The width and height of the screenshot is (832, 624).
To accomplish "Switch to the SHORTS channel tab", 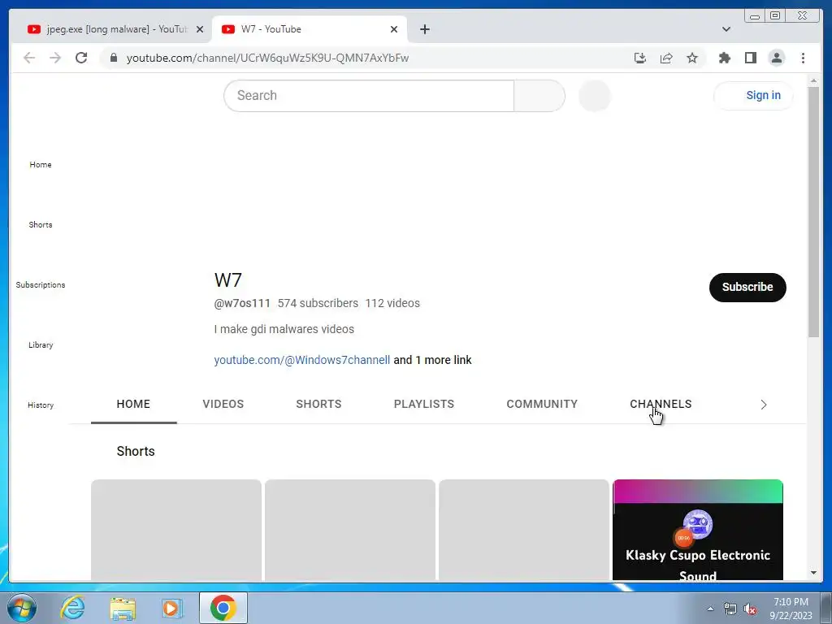I will pyautogui.click(x=318, y=404).
